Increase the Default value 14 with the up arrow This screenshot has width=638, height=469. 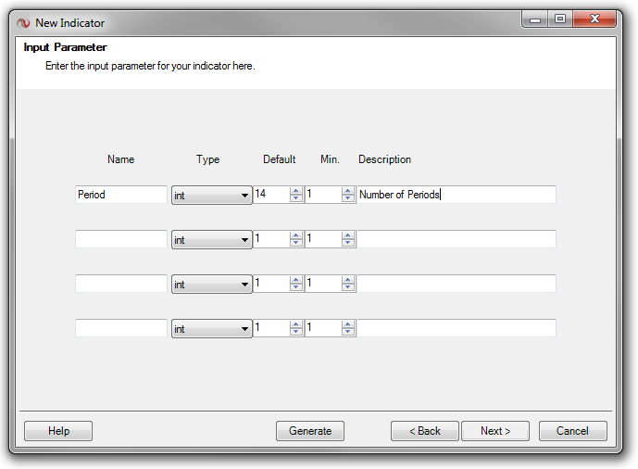[296, 191]
